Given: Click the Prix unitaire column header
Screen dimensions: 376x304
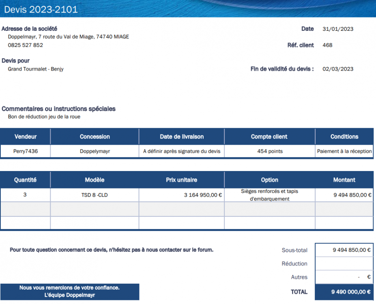Looking at the screenshot, I should pos(181,180).
